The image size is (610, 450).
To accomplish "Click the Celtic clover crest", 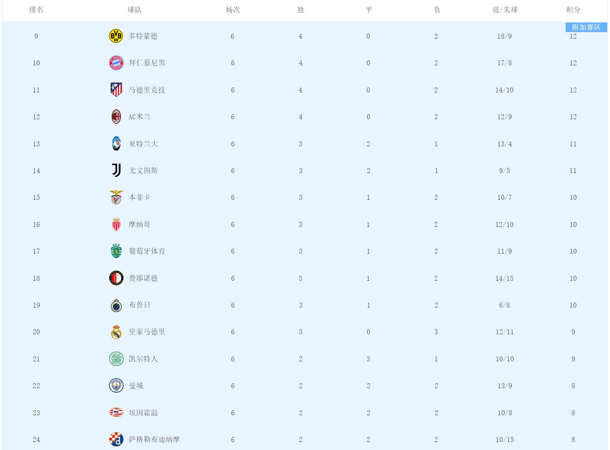I will 116,359.
